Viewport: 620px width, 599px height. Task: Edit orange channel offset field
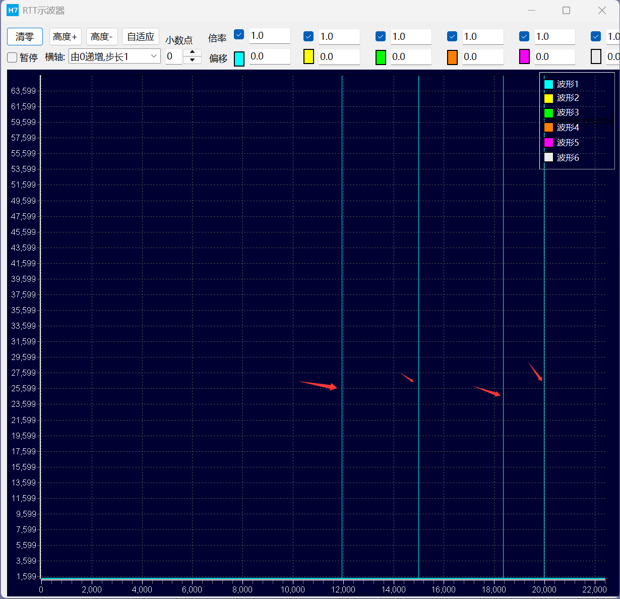[x=483, y=57]
